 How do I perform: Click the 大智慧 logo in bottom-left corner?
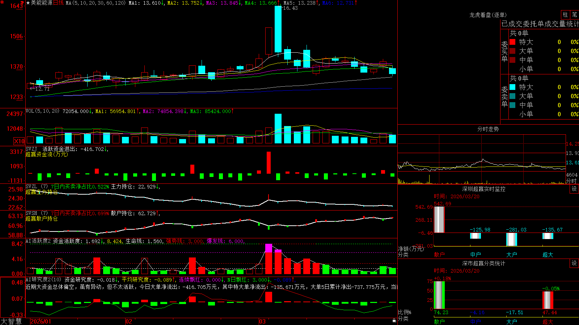[11, 321]
